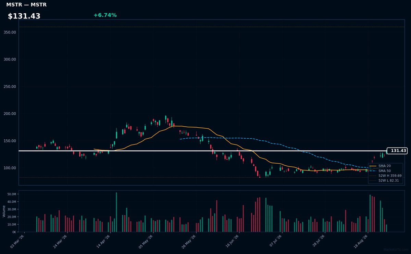Select the 16 Jun '26 date label

(231, 241)
